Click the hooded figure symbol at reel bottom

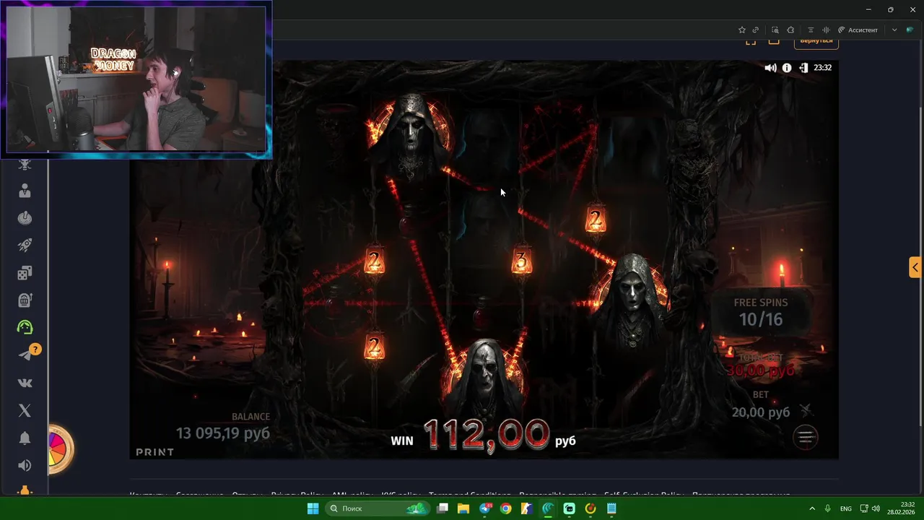pos(485,379)
